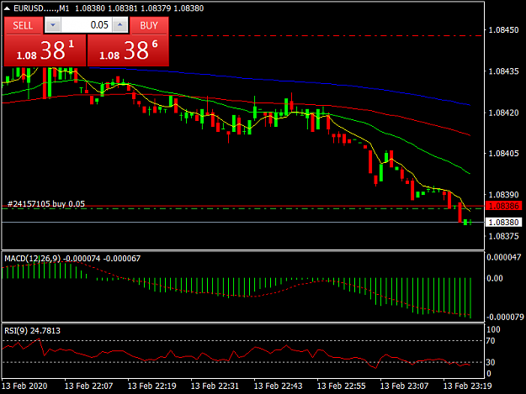Click the RSI 30 level label
Screen dimensions: 526x394
pos(491,362)
